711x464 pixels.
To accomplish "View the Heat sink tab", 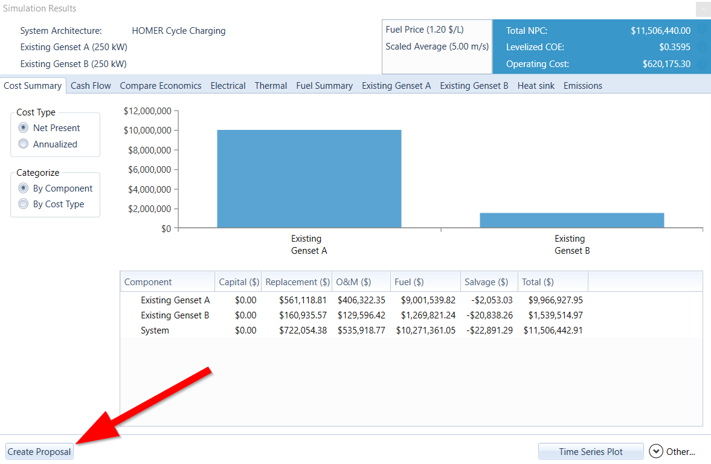I will click(x=536, y=86).
